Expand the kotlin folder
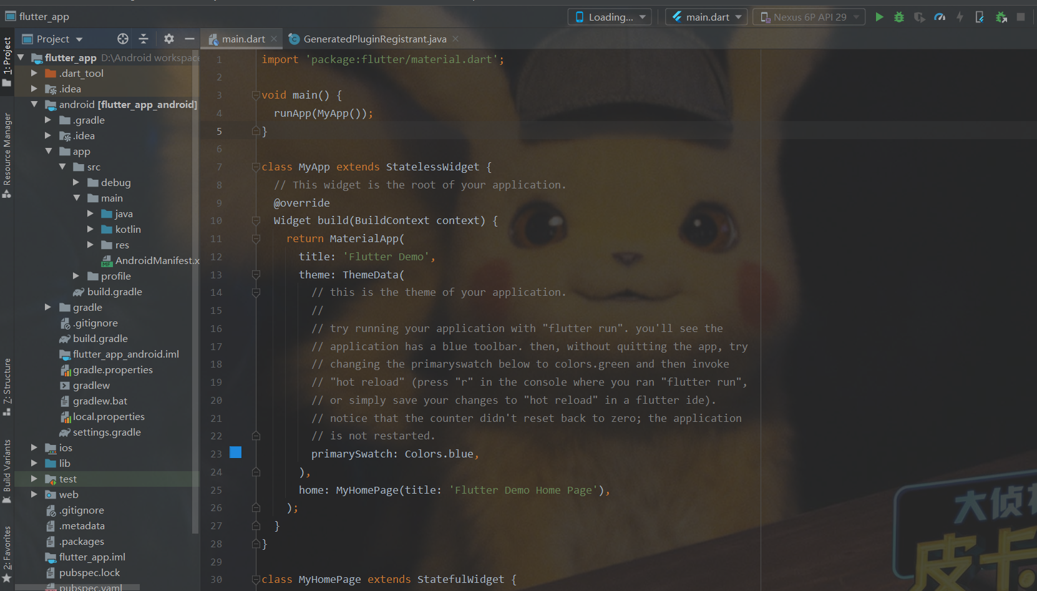The height and width of the screenshot is (591, 1037). (x=90, y=229)
